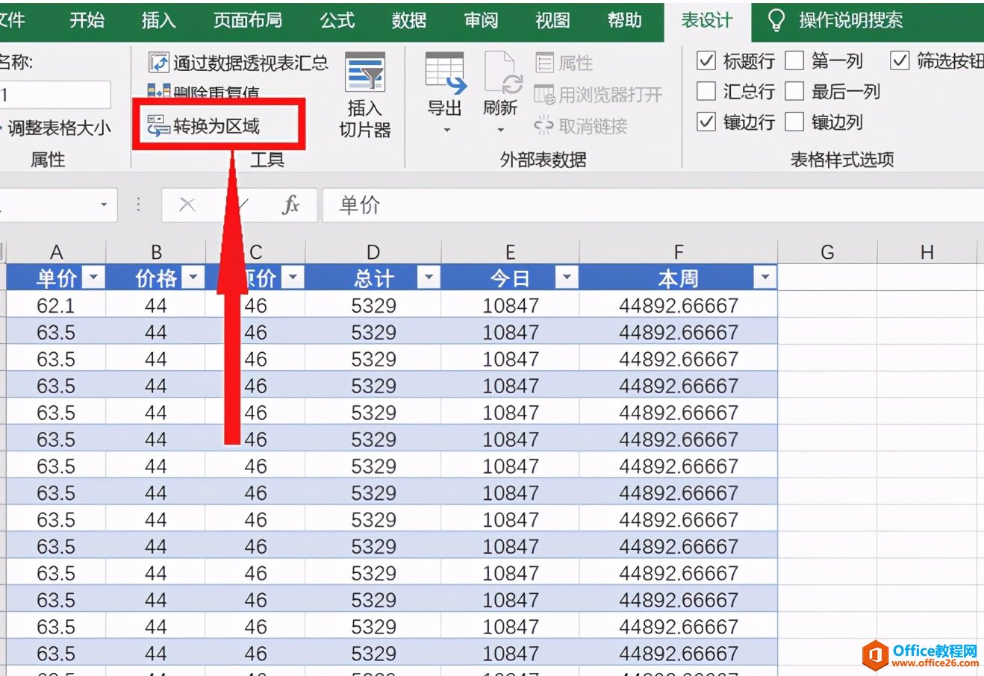Click the fx insert function icon
Screen dimensions: 984x676
click(290, 204)
